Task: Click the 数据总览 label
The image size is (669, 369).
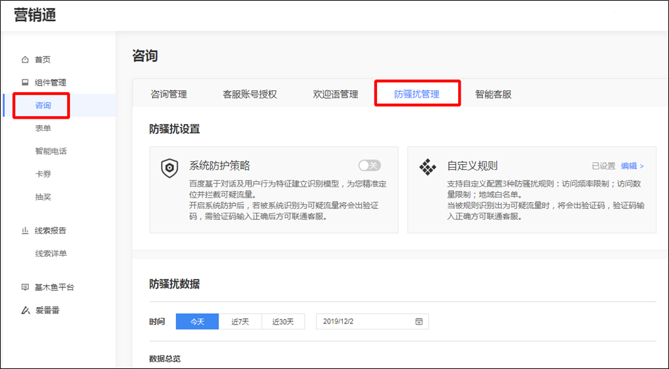Action: point(165,358)
